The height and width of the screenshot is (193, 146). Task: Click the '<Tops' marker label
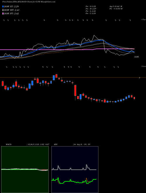click(x=143, y=20)
